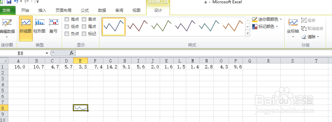Select the cell containing 9.6

point(236,67)
